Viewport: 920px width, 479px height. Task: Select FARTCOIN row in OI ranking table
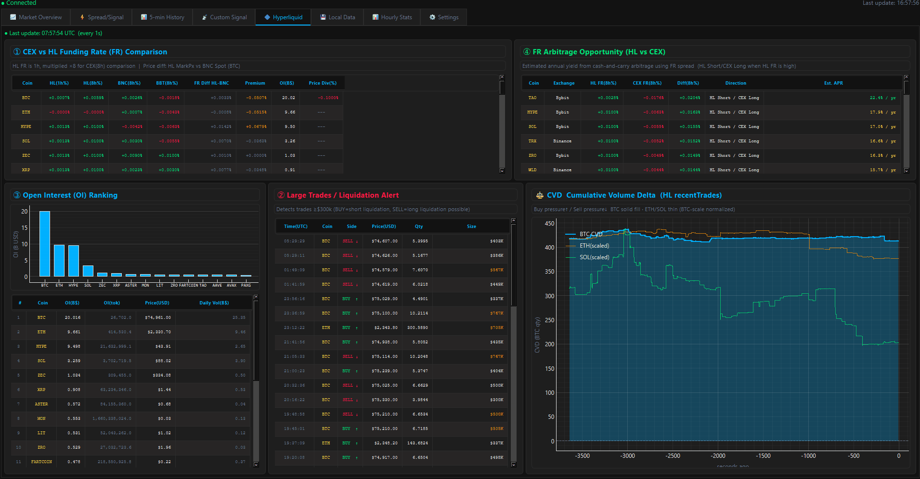[x=131, y=462]
